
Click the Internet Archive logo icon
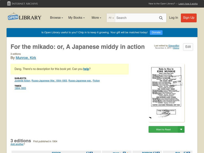pyautogui.click(x=9, y=4)
